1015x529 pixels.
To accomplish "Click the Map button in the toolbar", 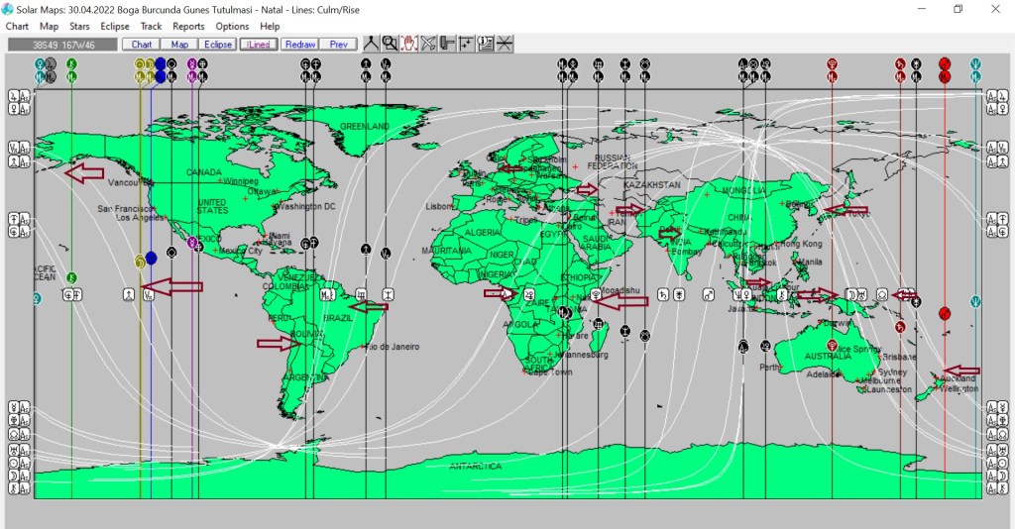I will pyautogui.click(x=179, y=45).
